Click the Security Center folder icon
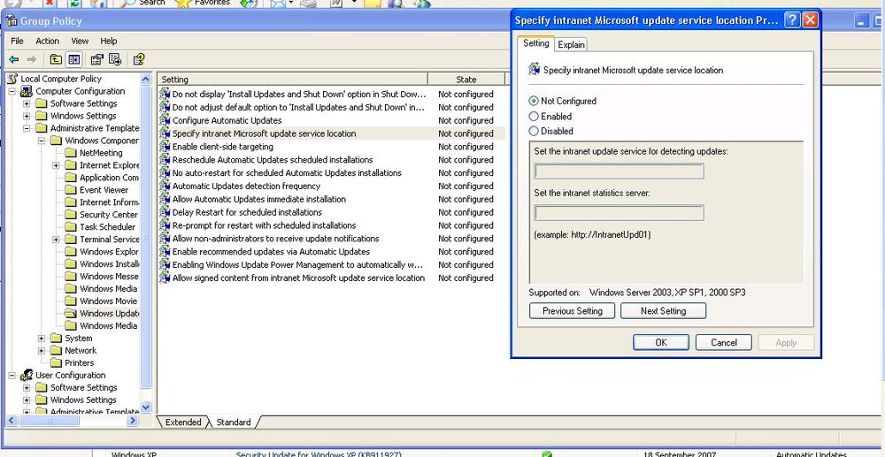Image resolution: width=885 pixels, height=457 pixels. pos(71,214)
